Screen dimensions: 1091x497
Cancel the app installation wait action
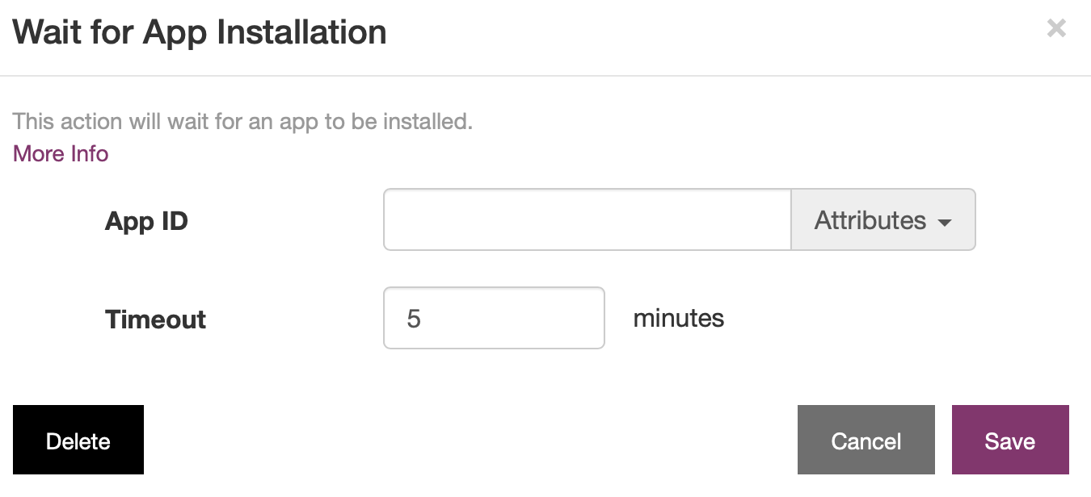[x=866, y=440]
